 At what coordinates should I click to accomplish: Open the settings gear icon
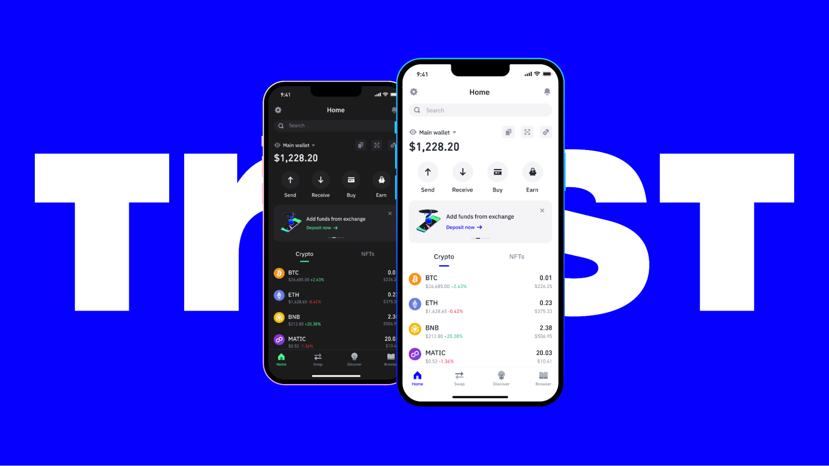click(x=414, y=92)
